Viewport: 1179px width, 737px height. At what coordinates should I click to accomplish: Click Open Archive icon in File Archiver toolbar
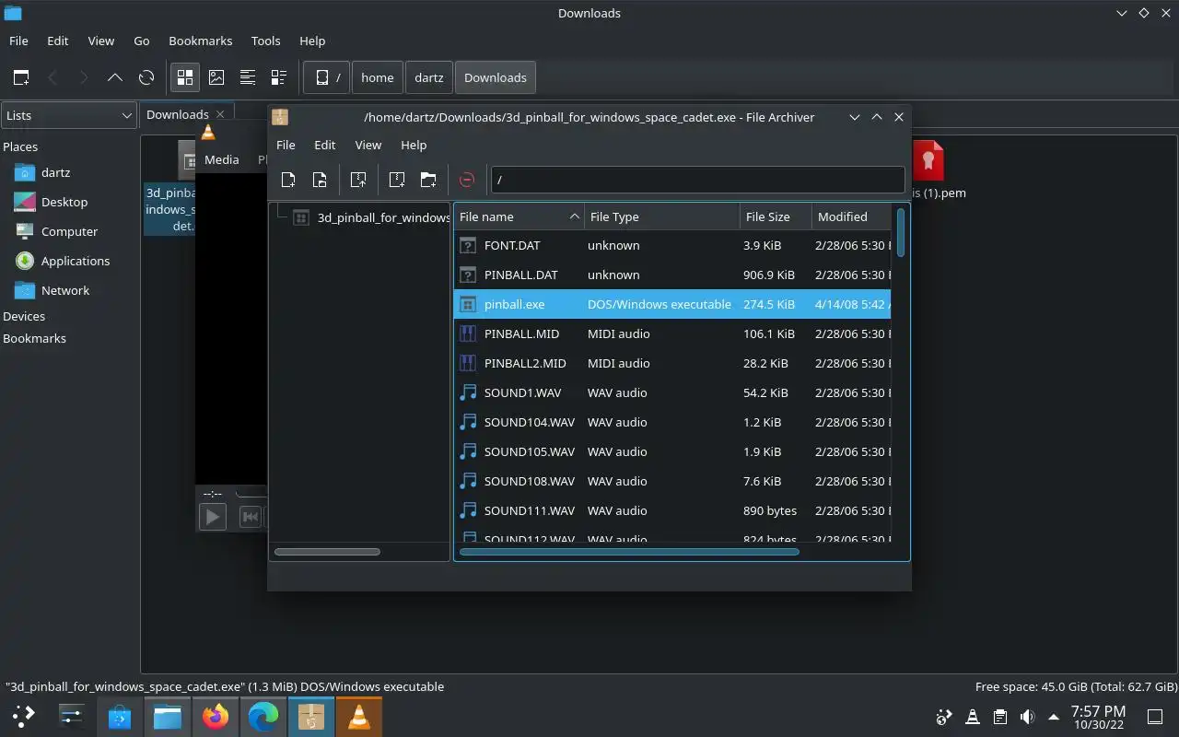click(320, 180)
